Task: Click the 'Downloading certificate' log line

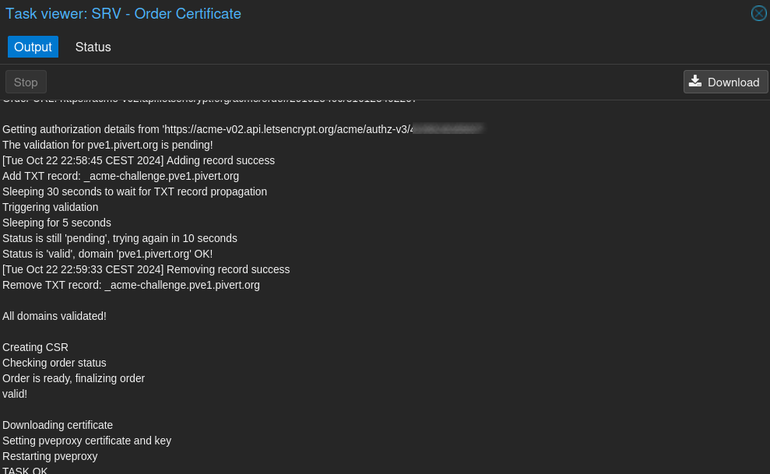Action: point(58,425)
